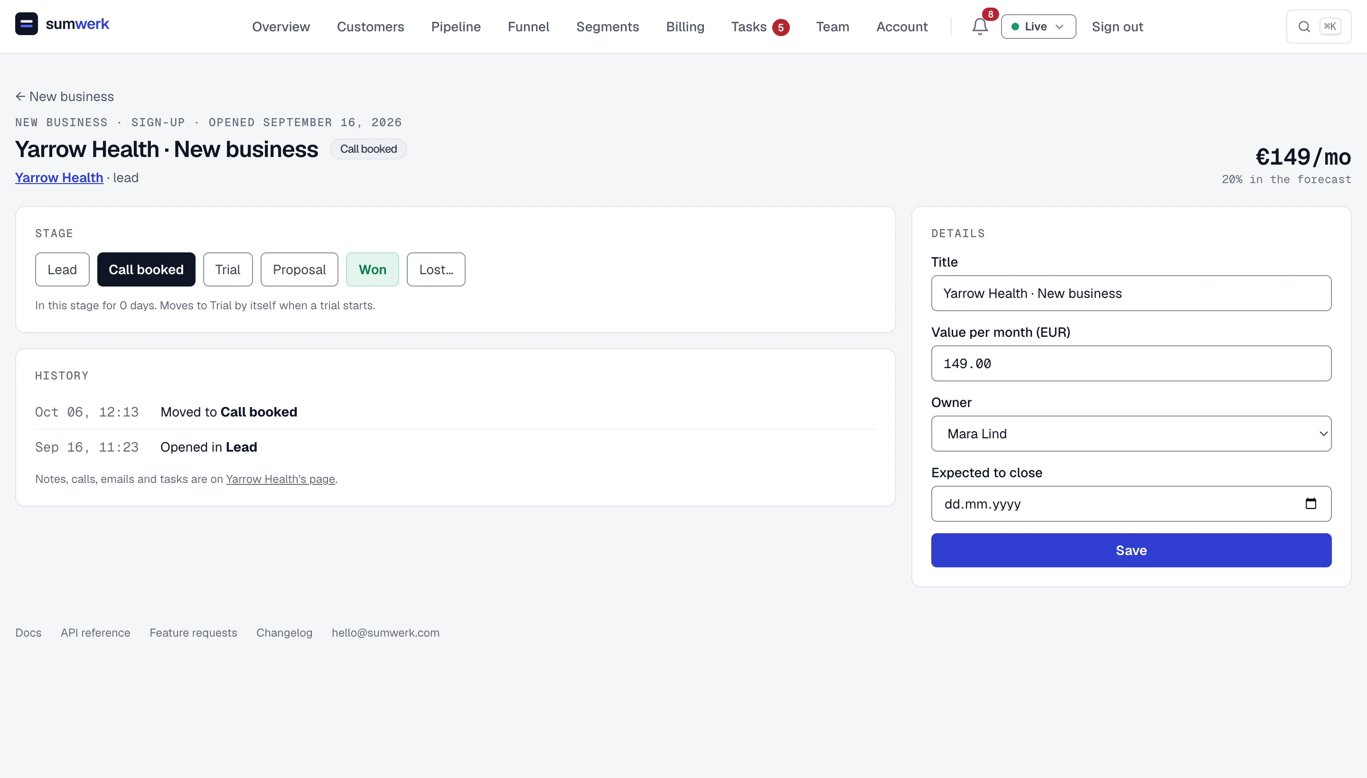The height and width of the screenshot is (778, 1367).
Task: Open Tasks with 5 pending
Action: click(760, 27)
